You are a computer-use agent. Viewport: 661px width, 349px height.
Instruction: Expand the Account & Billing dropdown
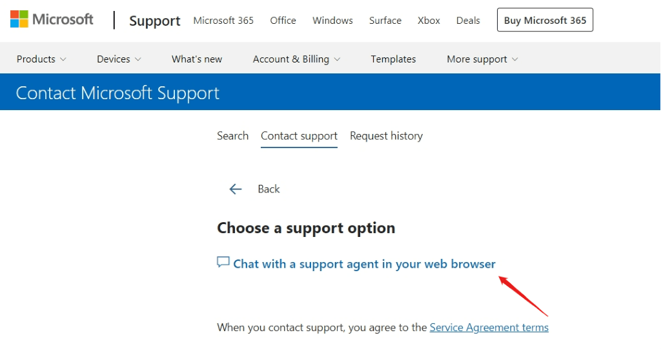click(296, 59)
